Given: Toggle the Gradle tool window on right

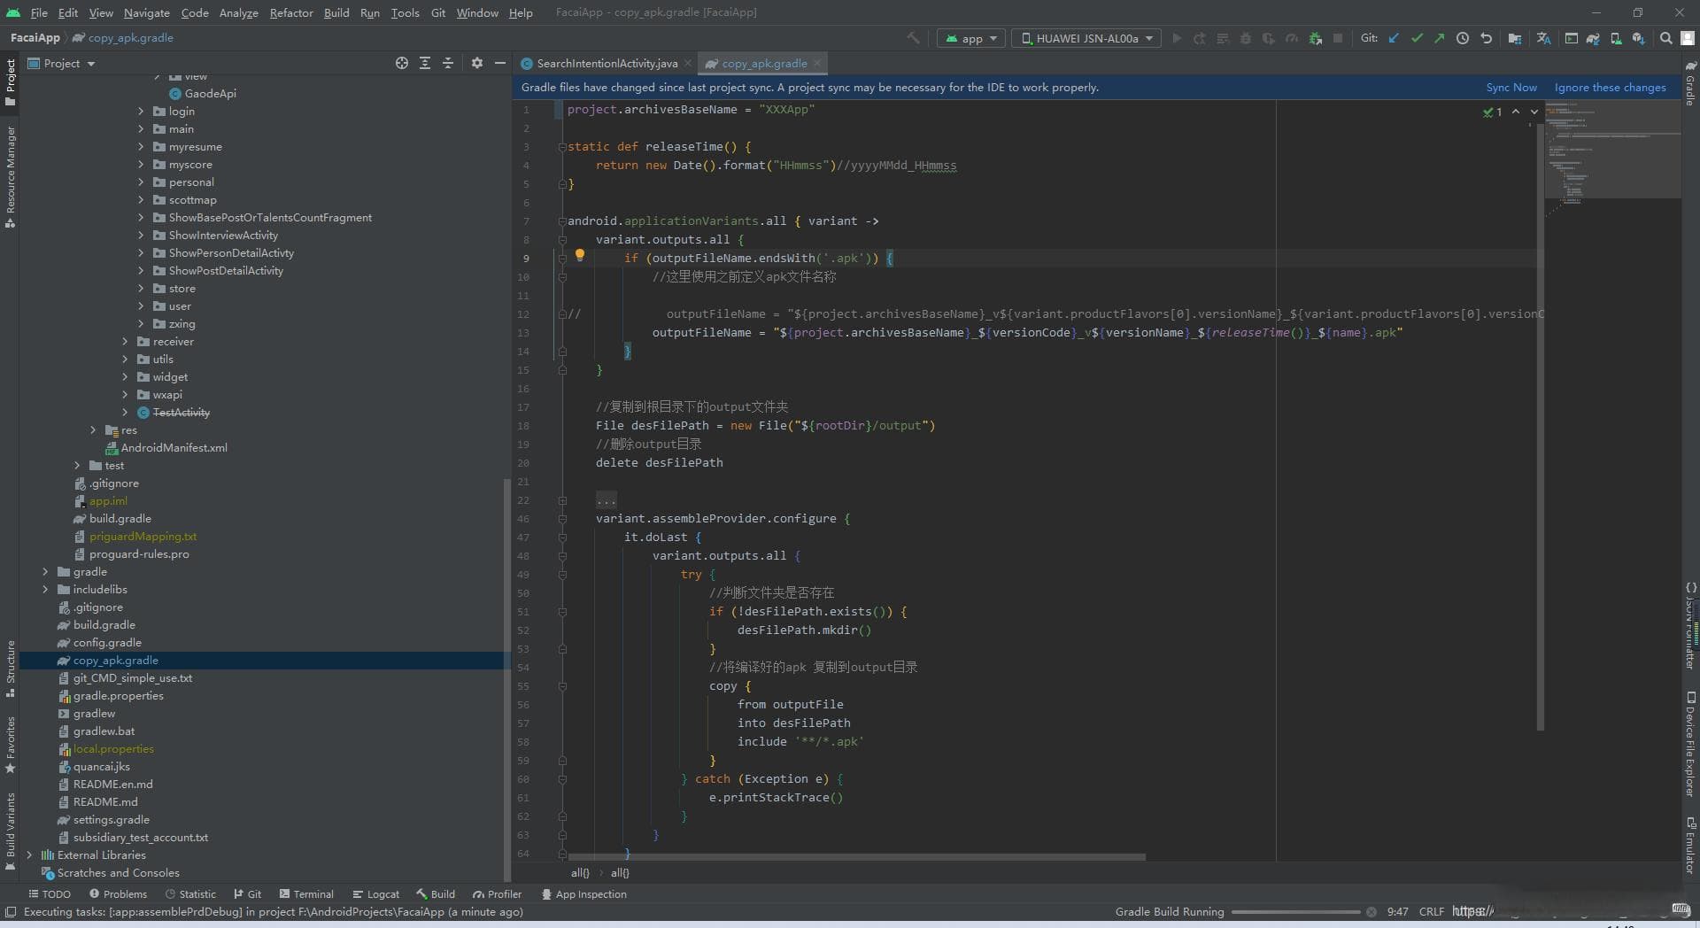Looking at the screenshot, I should 1689,83.
